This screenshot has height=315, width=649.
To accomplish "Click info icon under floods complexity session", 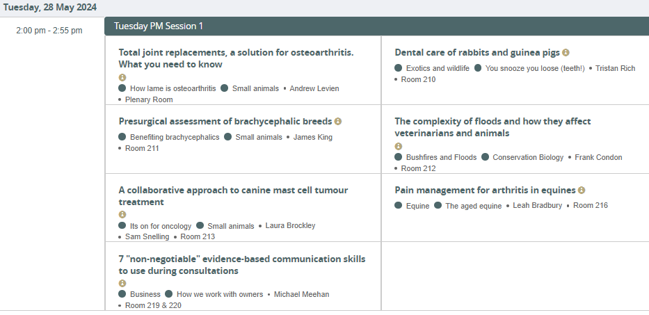I will pos(398,146).
